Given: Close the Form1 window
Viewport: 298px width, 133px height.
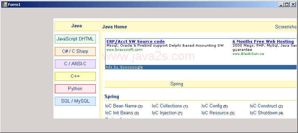Looking at the screenshot, I should coord(293,4).
